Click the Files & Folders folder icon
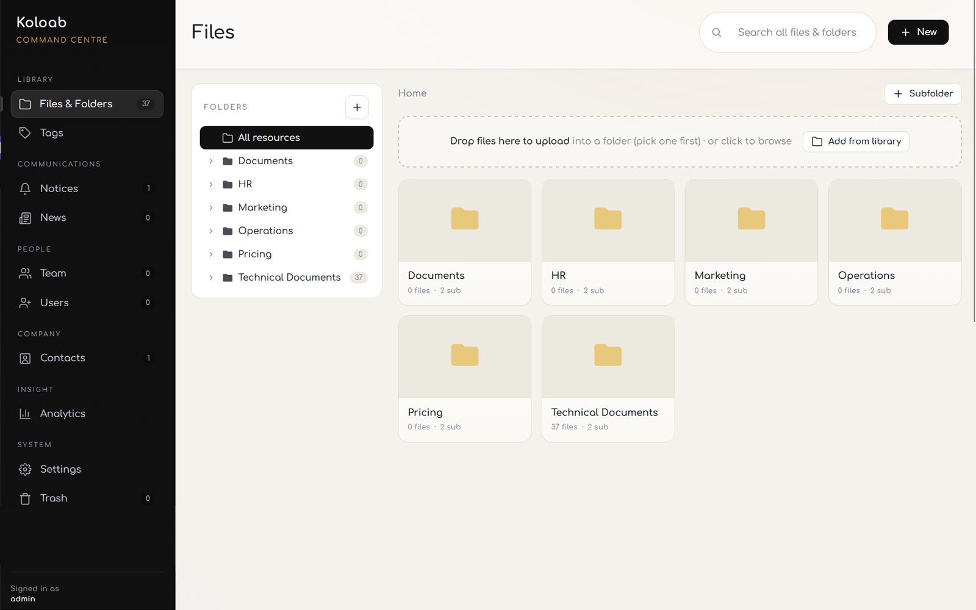 [x=25, y=104]
